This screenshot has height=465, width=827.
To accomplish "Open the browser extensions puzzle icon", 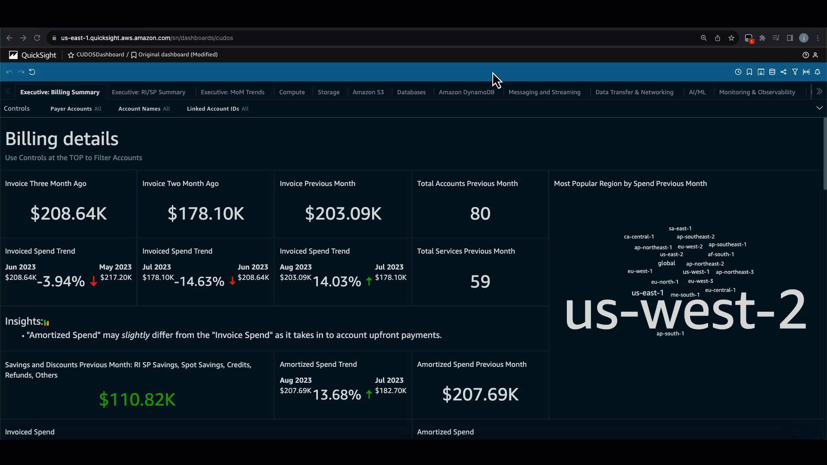I will (x=762, y=38).
